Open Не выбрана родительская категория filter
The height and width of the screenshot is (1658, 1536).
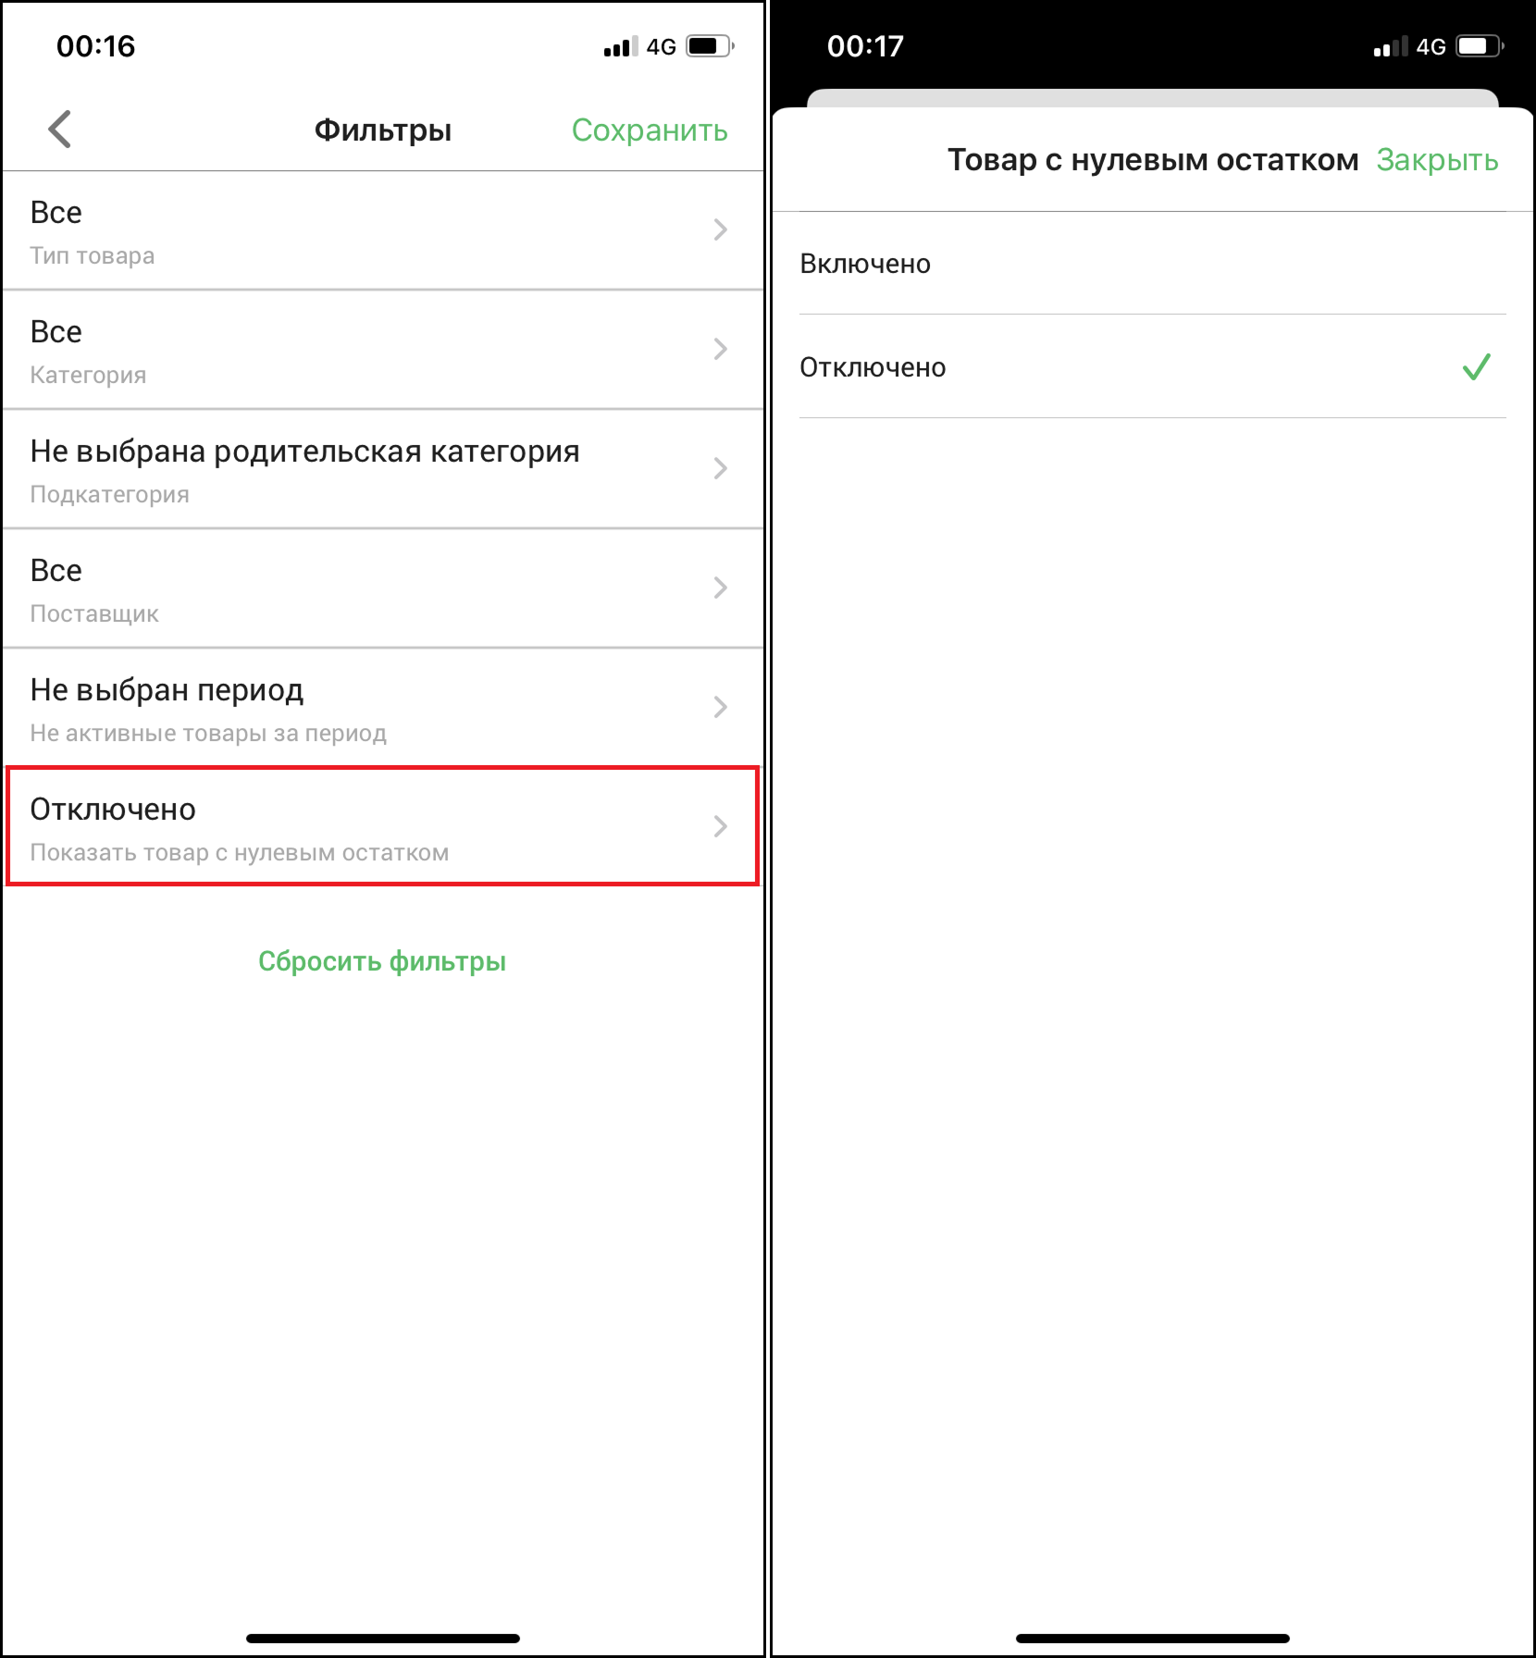click(x=383, y=469)
